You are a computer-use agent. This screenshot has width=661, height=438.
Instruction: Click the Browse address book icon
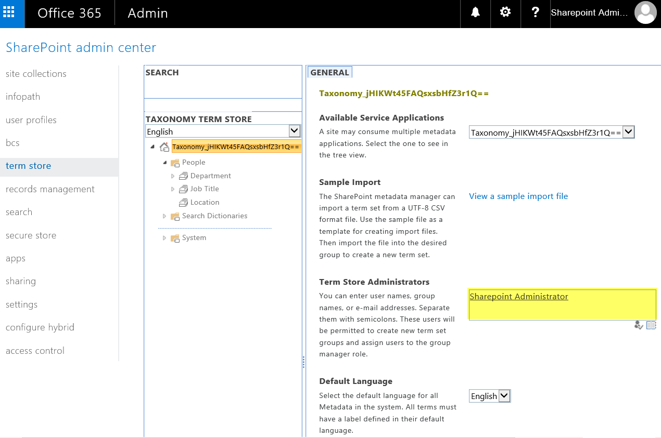pos(651,325)
